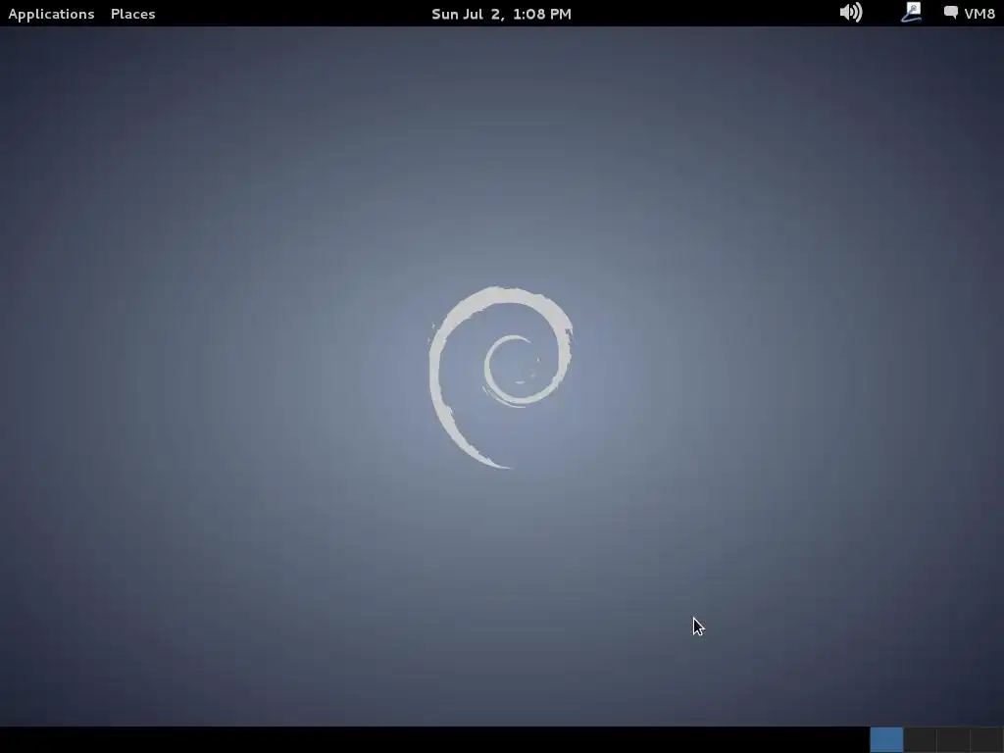Open the volume speaker icon
The image size is (1004, 753).
851,12
